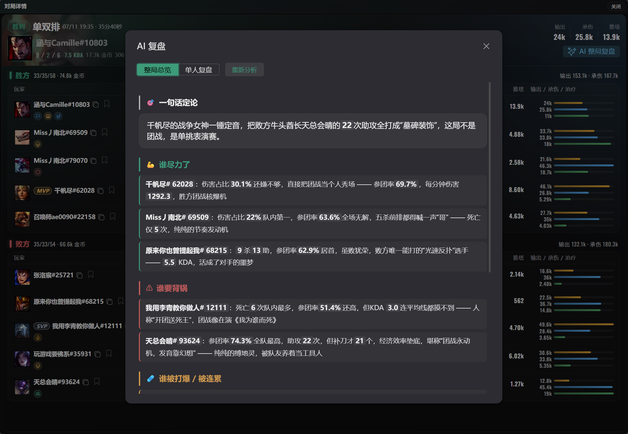
Task: Copy name icon beside Miss丿南北#69509
Action: [x=93, y=133]
